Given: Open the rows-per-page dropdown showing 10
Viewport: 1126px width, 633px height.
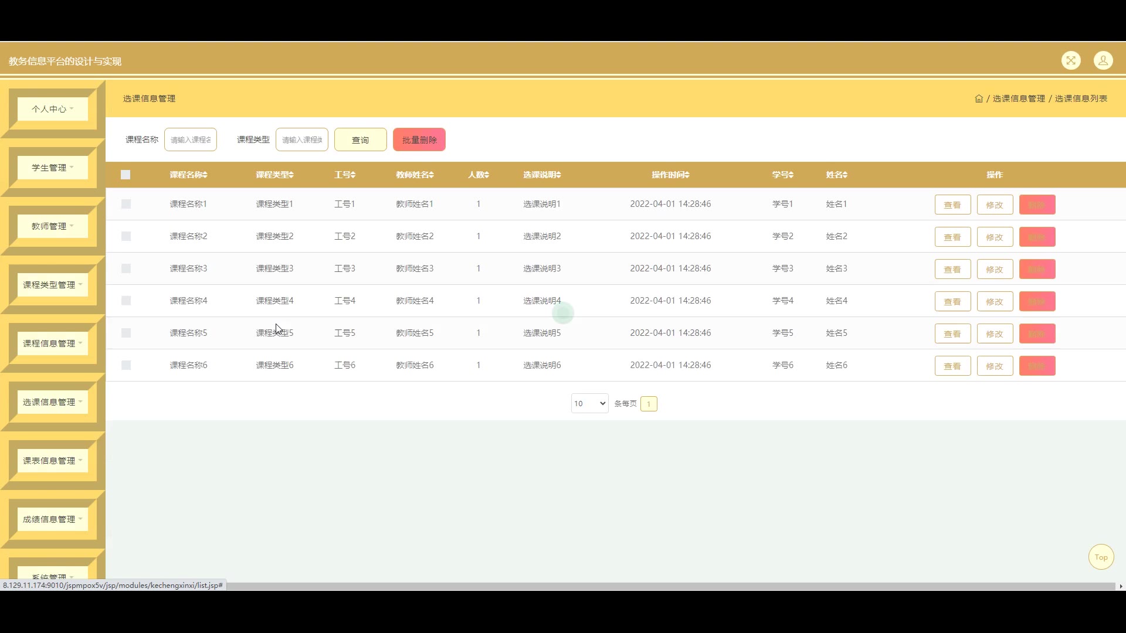Looking at the screenshot, I should pyautogui.click(x=589, y=403).
